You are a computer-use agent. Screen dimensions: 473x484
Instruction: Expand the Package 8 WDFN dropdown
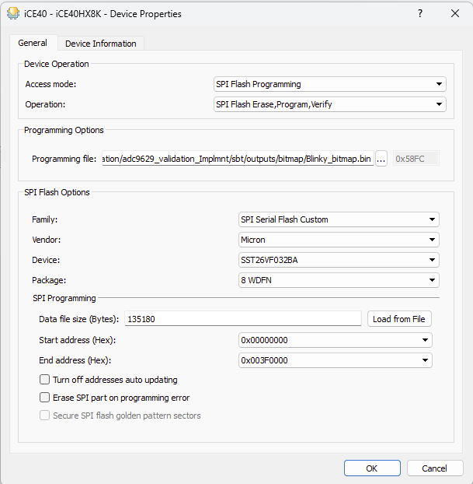click(x=339, y=280)
